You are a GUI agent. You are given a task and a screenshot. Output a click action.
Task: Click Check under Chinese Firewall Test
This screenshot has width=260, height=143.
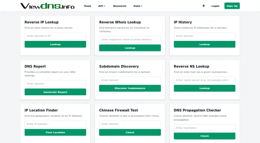[x=130, y=132]
